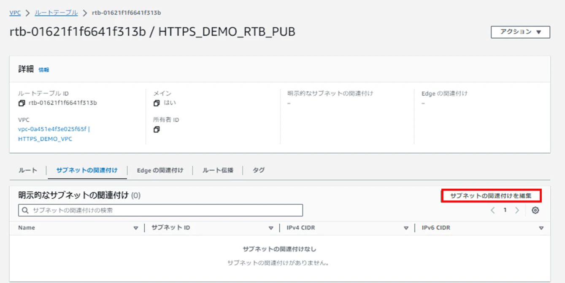The image size is (565, 283).
Task: Click the 明示的なサブネットの関連付け detail label
Action: [330, 93]
